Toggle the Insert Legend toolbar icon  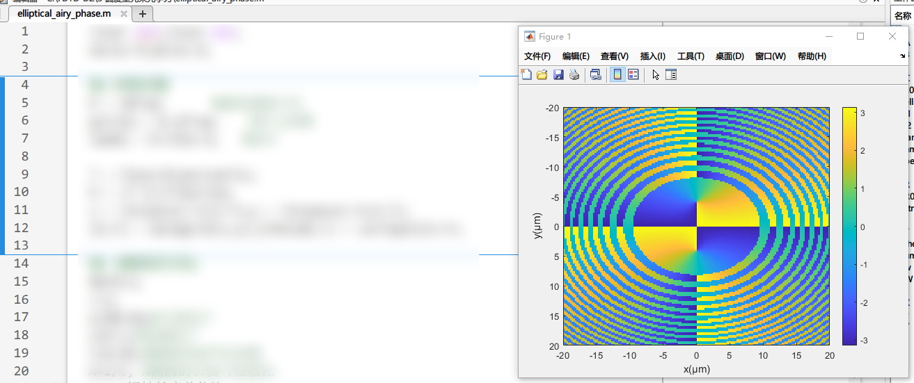coord(633,74)
